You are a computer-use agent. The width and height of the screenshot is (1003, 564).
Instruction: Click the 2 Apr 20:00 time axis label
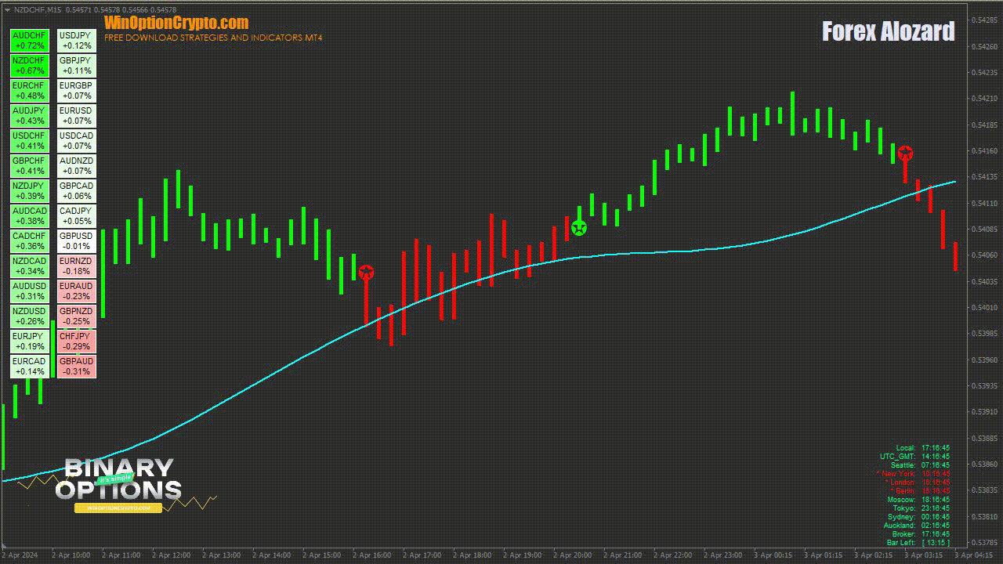pos(574,555)
